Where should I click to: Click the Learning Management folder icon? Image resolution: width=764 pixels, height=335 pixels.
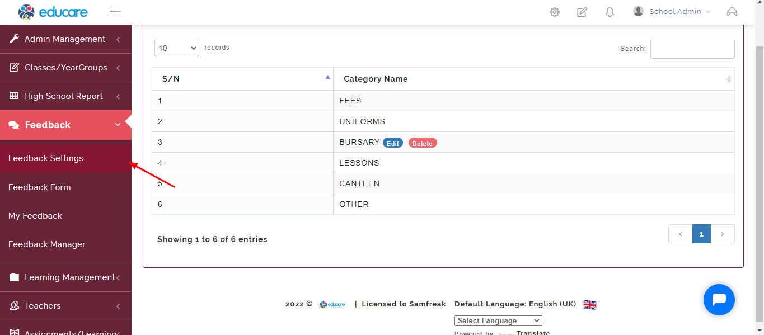[15, 277]
